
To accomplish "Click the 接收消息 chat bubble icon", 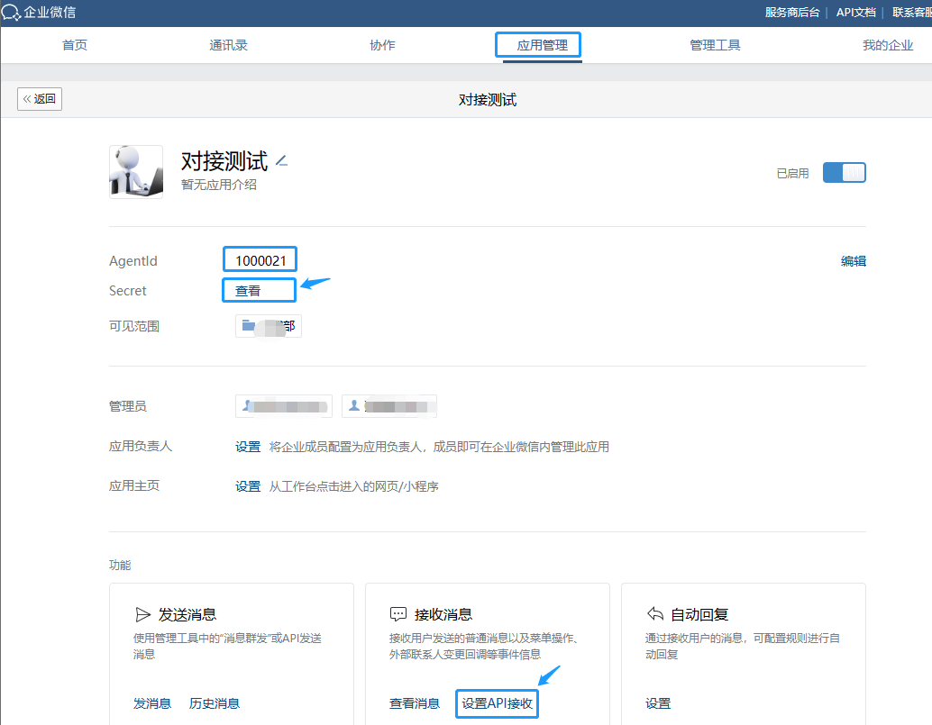I will point(398,614).
